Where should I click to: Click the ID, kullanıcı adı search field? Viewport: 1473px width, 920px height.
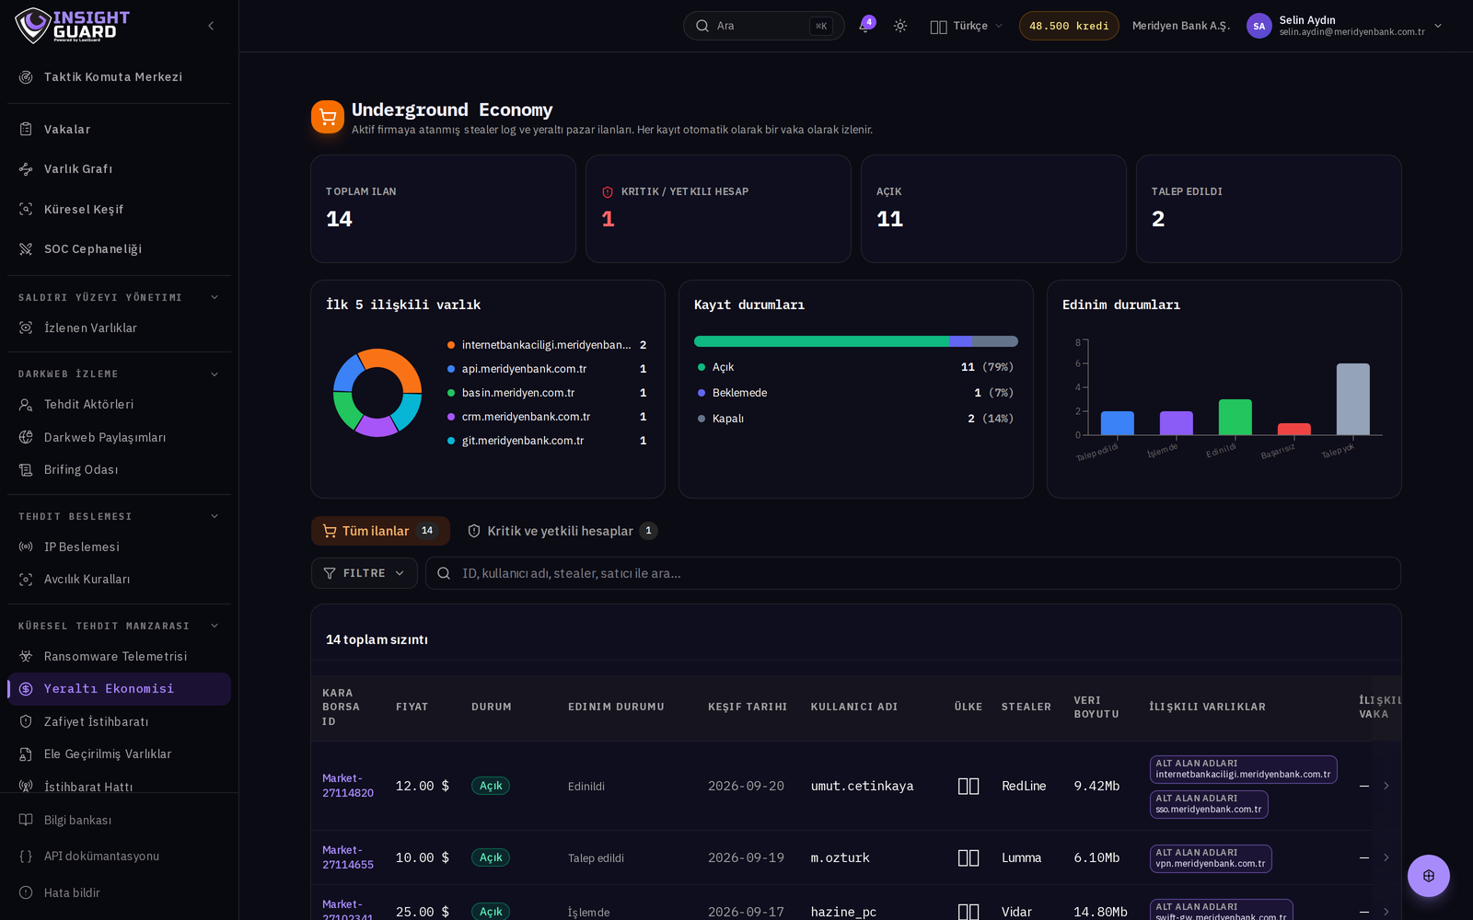point(913,573)
